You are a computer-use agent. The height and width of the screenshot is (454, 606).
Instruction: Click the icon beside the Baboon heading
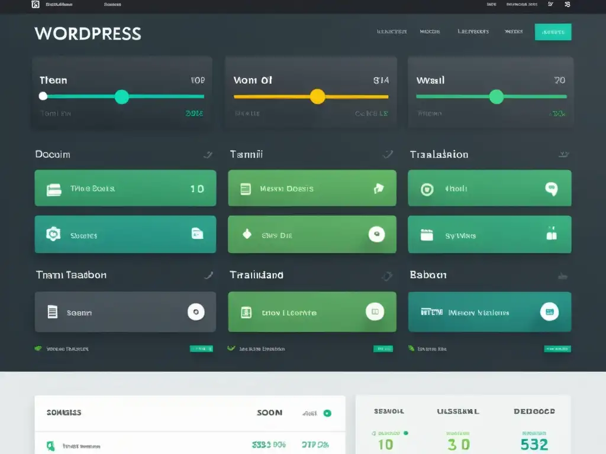563,276
